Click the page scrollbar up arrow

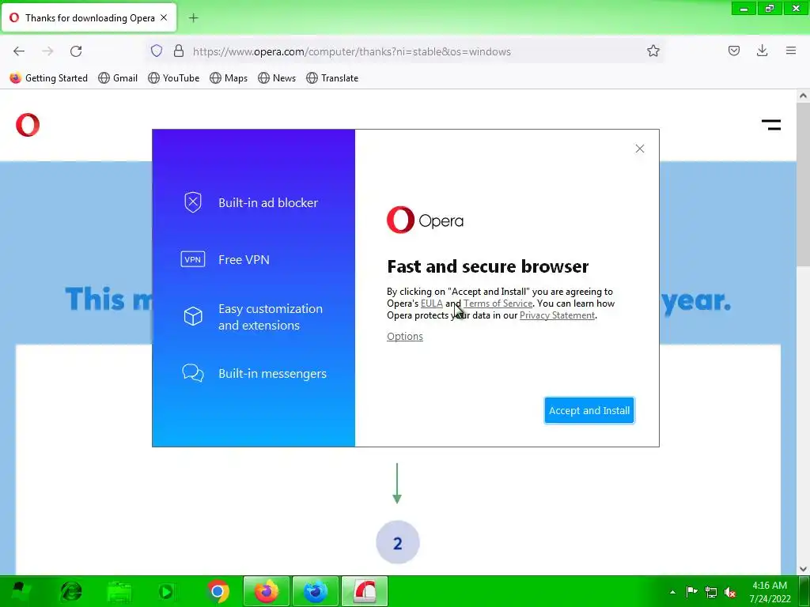coord(803,96)
